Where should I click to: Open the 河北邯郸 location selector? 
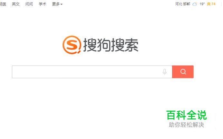click(x=183, y=4)
